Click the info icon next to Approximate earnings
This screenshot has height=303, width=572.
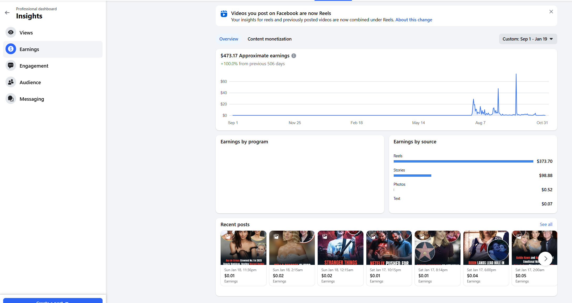(x=294, y=56)
